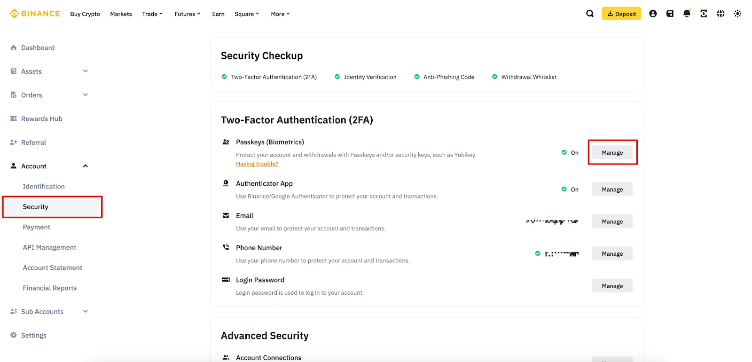Go to API Management page

(49, 247)
